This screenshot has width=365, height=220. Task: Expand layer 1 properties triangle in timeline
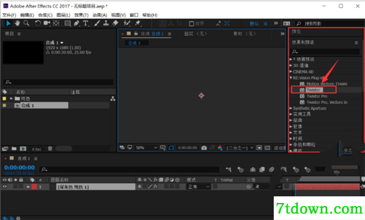pos(29,187)
